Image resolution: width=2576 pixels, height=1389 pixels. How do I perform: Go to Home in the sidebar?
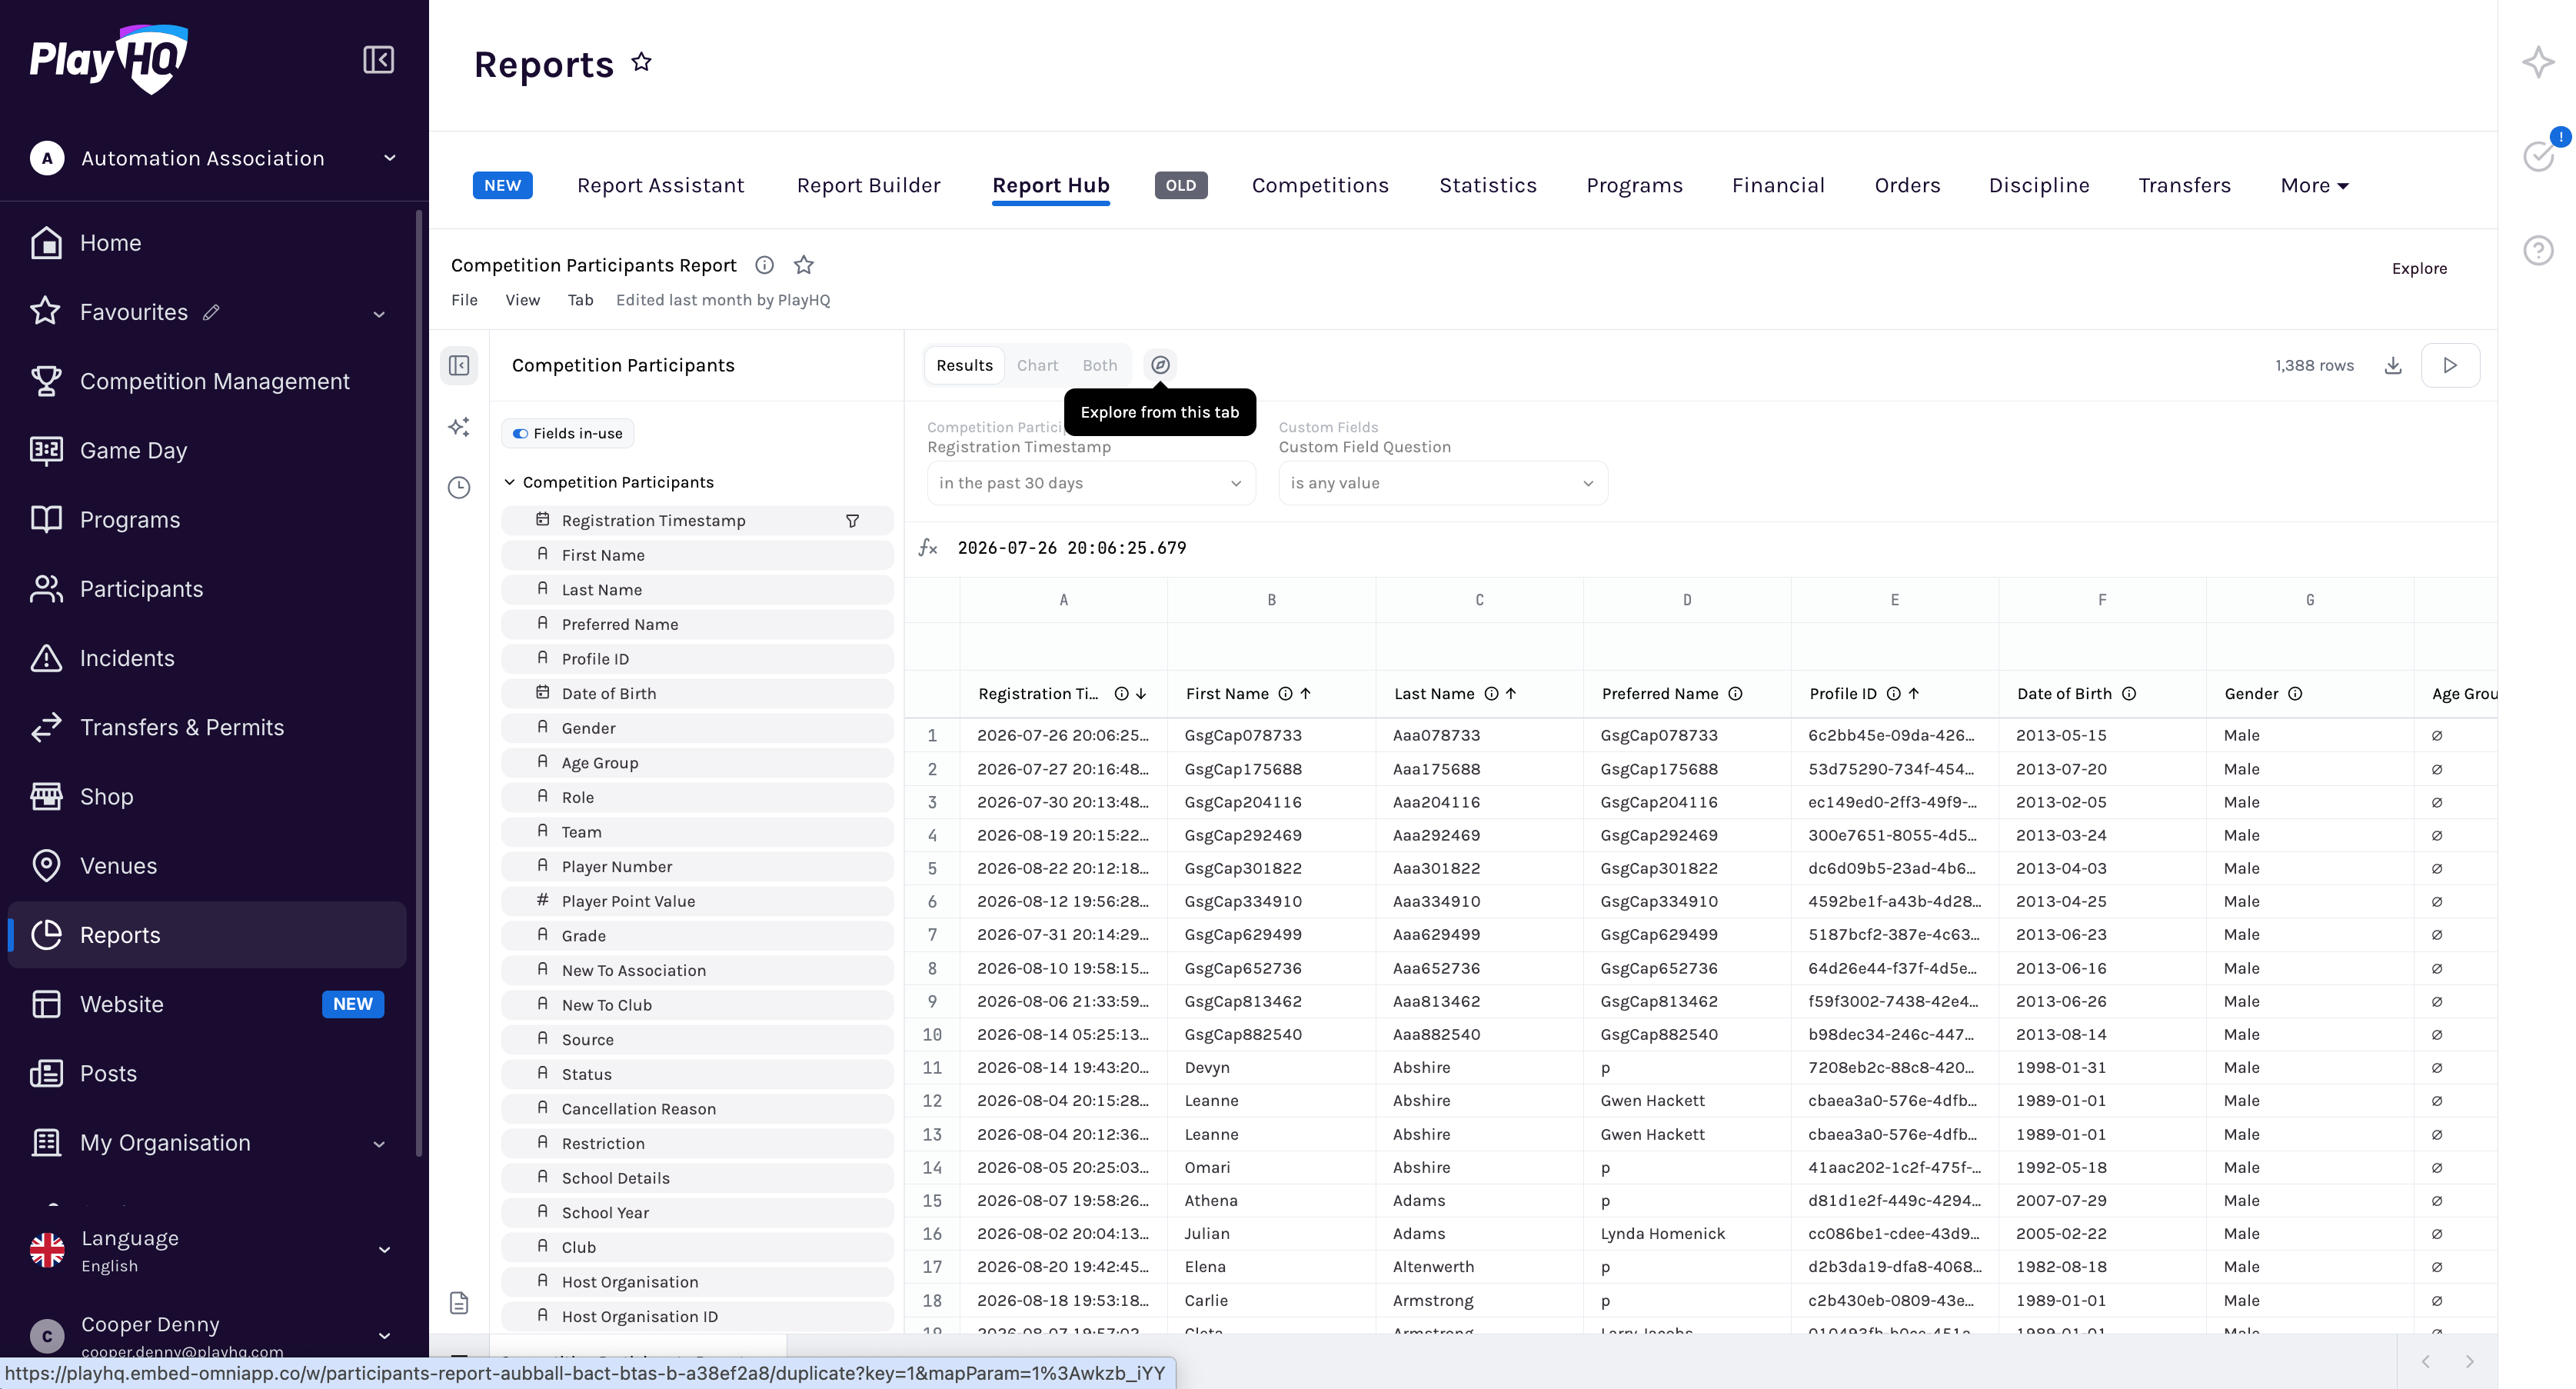[x=207, y=243]
